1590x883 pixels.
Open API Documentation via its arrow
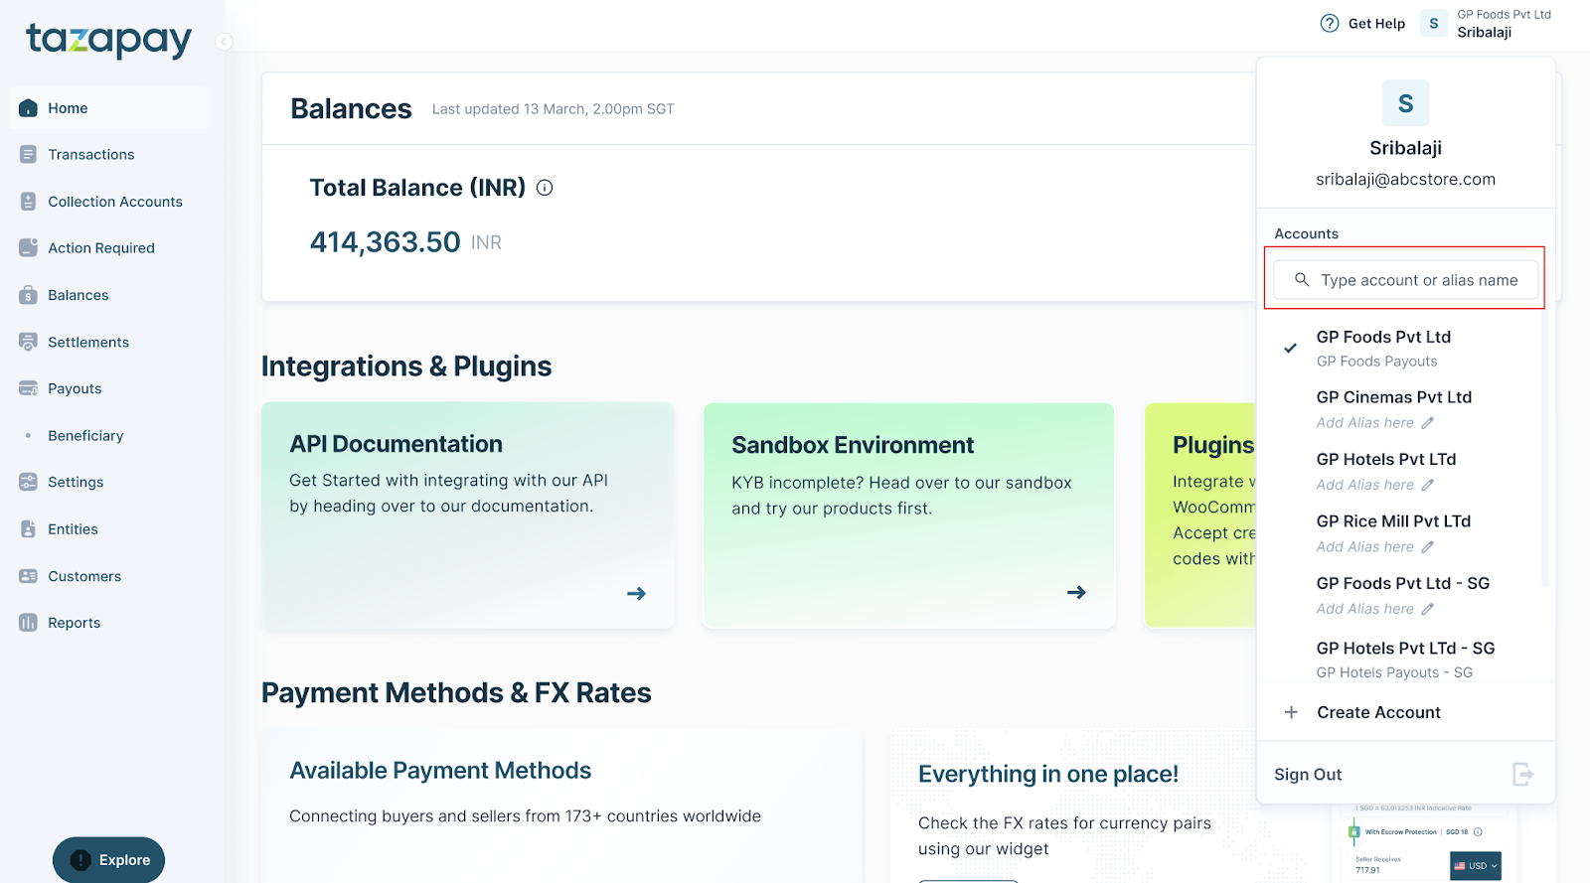pos(637,593)
